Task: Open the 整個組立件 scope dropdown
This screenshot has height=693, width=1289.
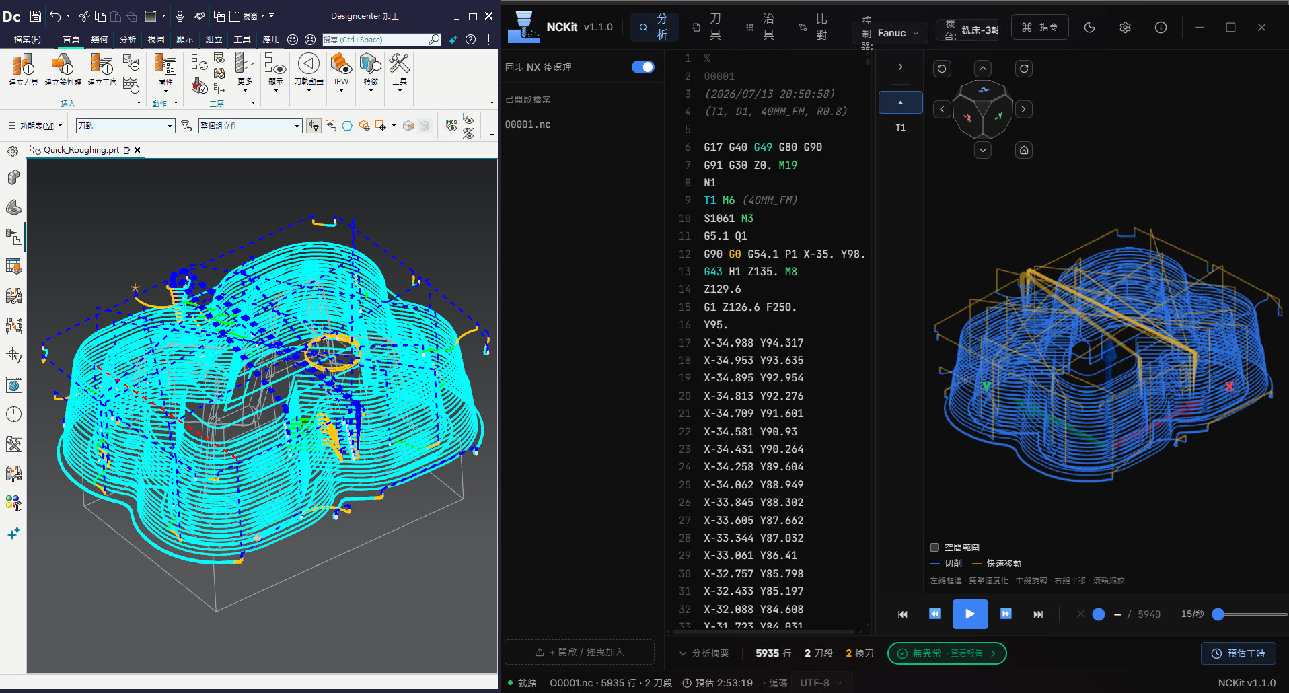Action: coord(250,126)
